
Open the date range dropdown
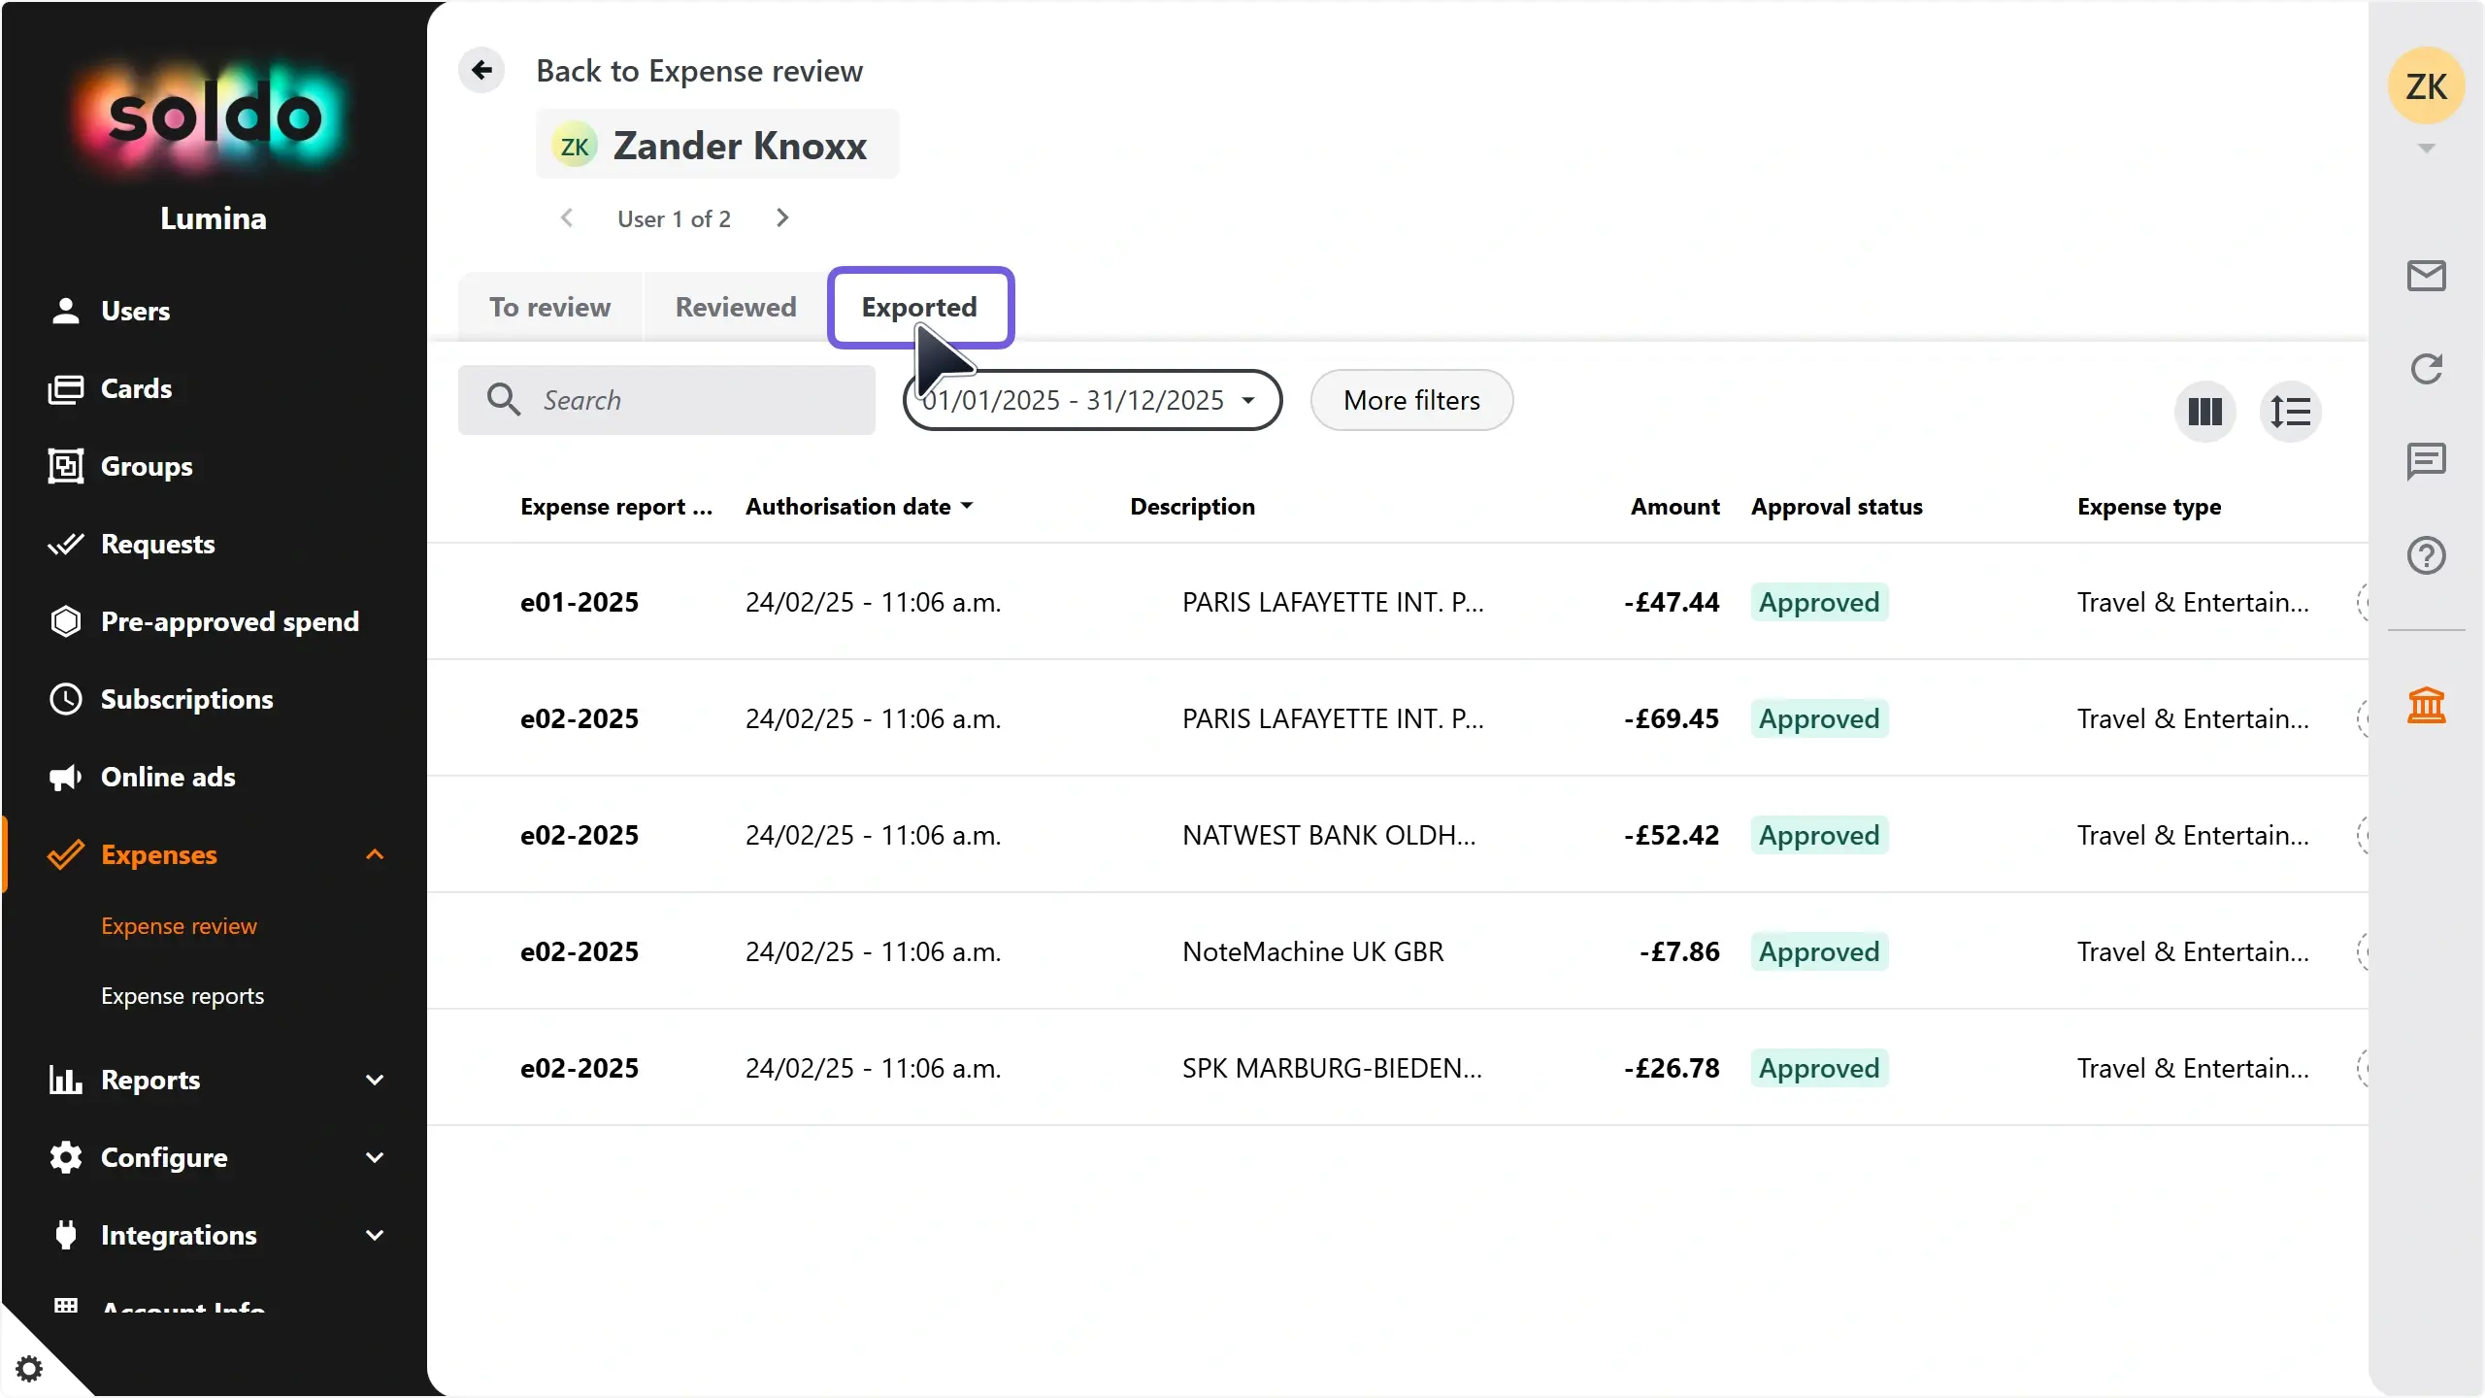click(x=1092, y=400)
